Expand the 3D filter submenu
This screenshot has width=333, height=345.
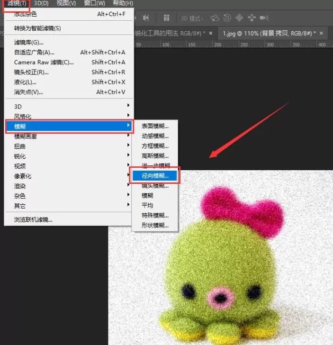click(x=69, y=107)
